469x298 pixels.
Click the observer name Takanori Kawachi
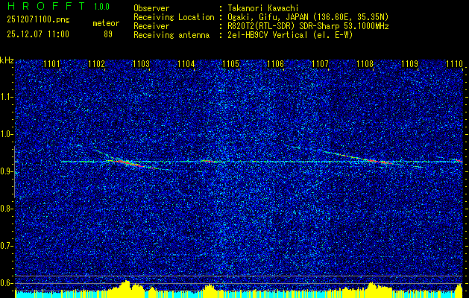pyautogui.click(x=262, y=8)
